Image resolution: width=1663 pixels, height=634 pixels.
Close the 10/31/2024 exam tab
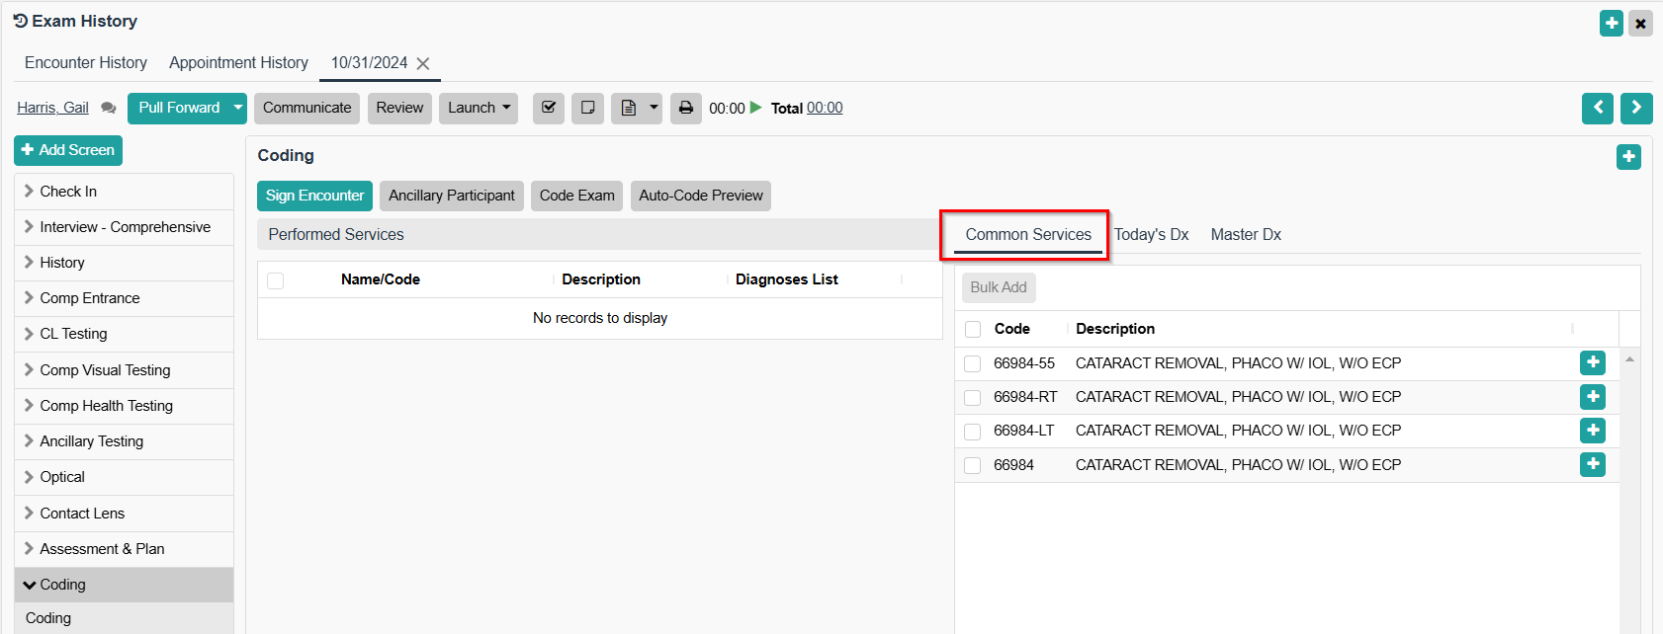[x=423, y=63]
